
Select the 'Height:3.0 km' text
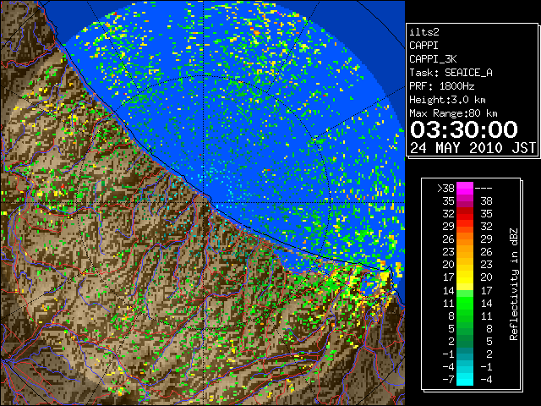tap(447, 100)
